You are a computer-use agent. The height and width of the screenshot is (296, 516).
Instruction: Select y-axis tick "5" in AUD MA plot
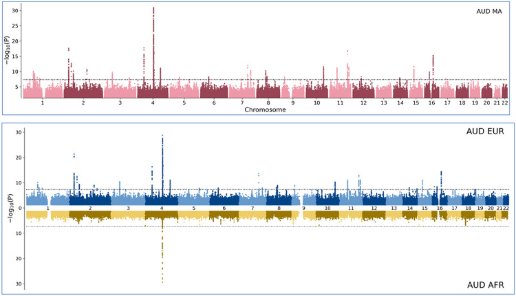(x=17, y=87)
